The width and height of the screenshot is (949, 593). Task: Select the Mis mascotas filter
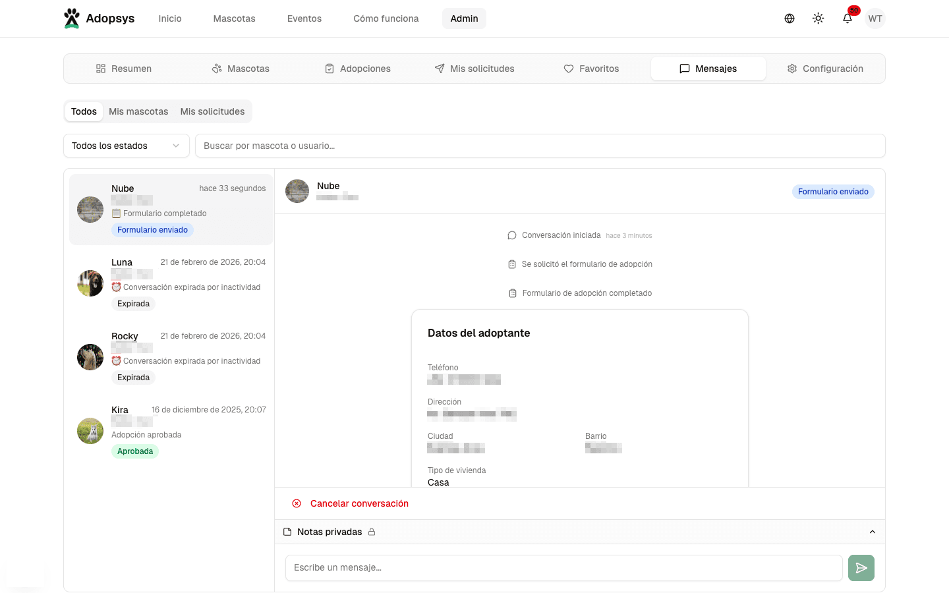pyautogui.click(x=138, y=111)
